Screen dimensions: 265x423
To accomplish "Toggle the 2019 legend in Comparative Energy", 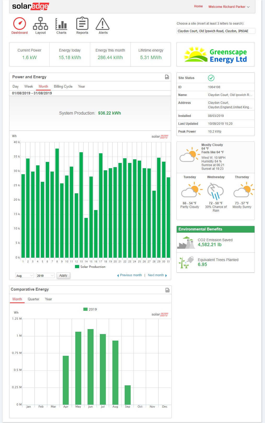I will [x=90, y=309].
